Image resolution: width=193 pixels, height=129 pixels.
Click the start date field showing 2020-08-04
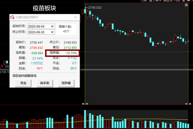point(41,26)
